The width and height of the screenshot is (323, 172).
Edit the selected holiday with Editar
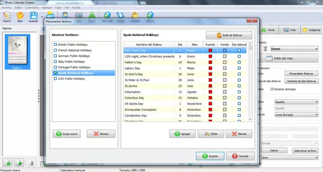tap(211, 134)
